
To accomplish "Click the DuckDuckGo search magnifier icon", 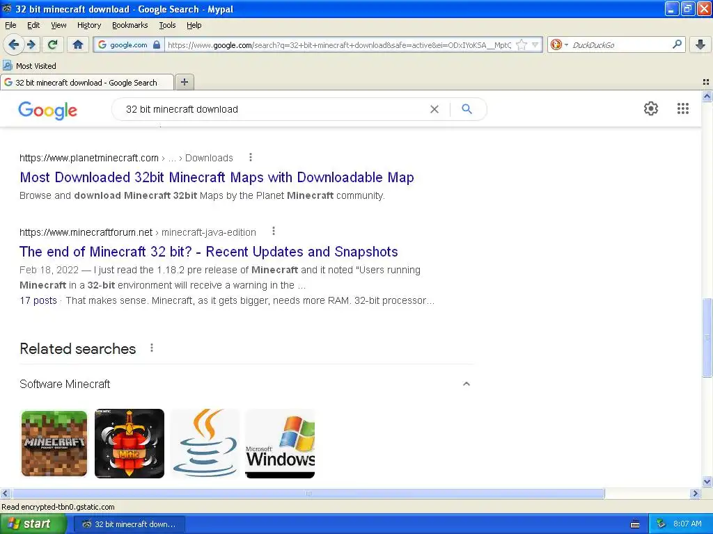I will pyautogui.click(x=677, y=44).
